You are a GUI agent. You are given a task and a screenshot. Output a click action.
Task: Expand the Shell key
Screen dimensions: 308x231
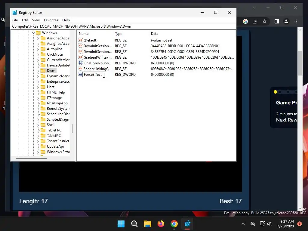38,125
